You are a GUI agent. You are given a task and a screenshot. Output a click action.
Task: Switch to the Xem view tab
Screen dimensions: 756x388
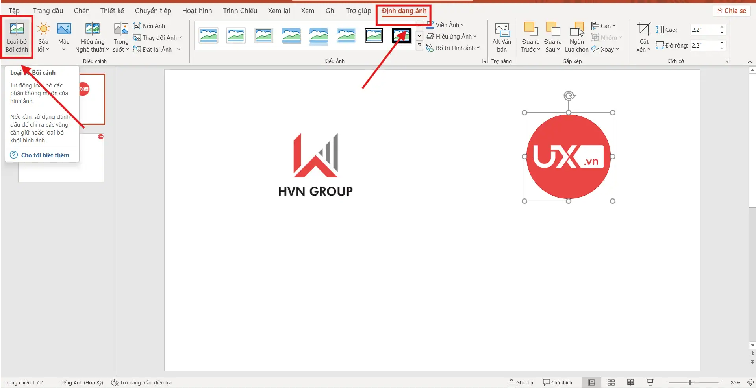coord(308,11)
